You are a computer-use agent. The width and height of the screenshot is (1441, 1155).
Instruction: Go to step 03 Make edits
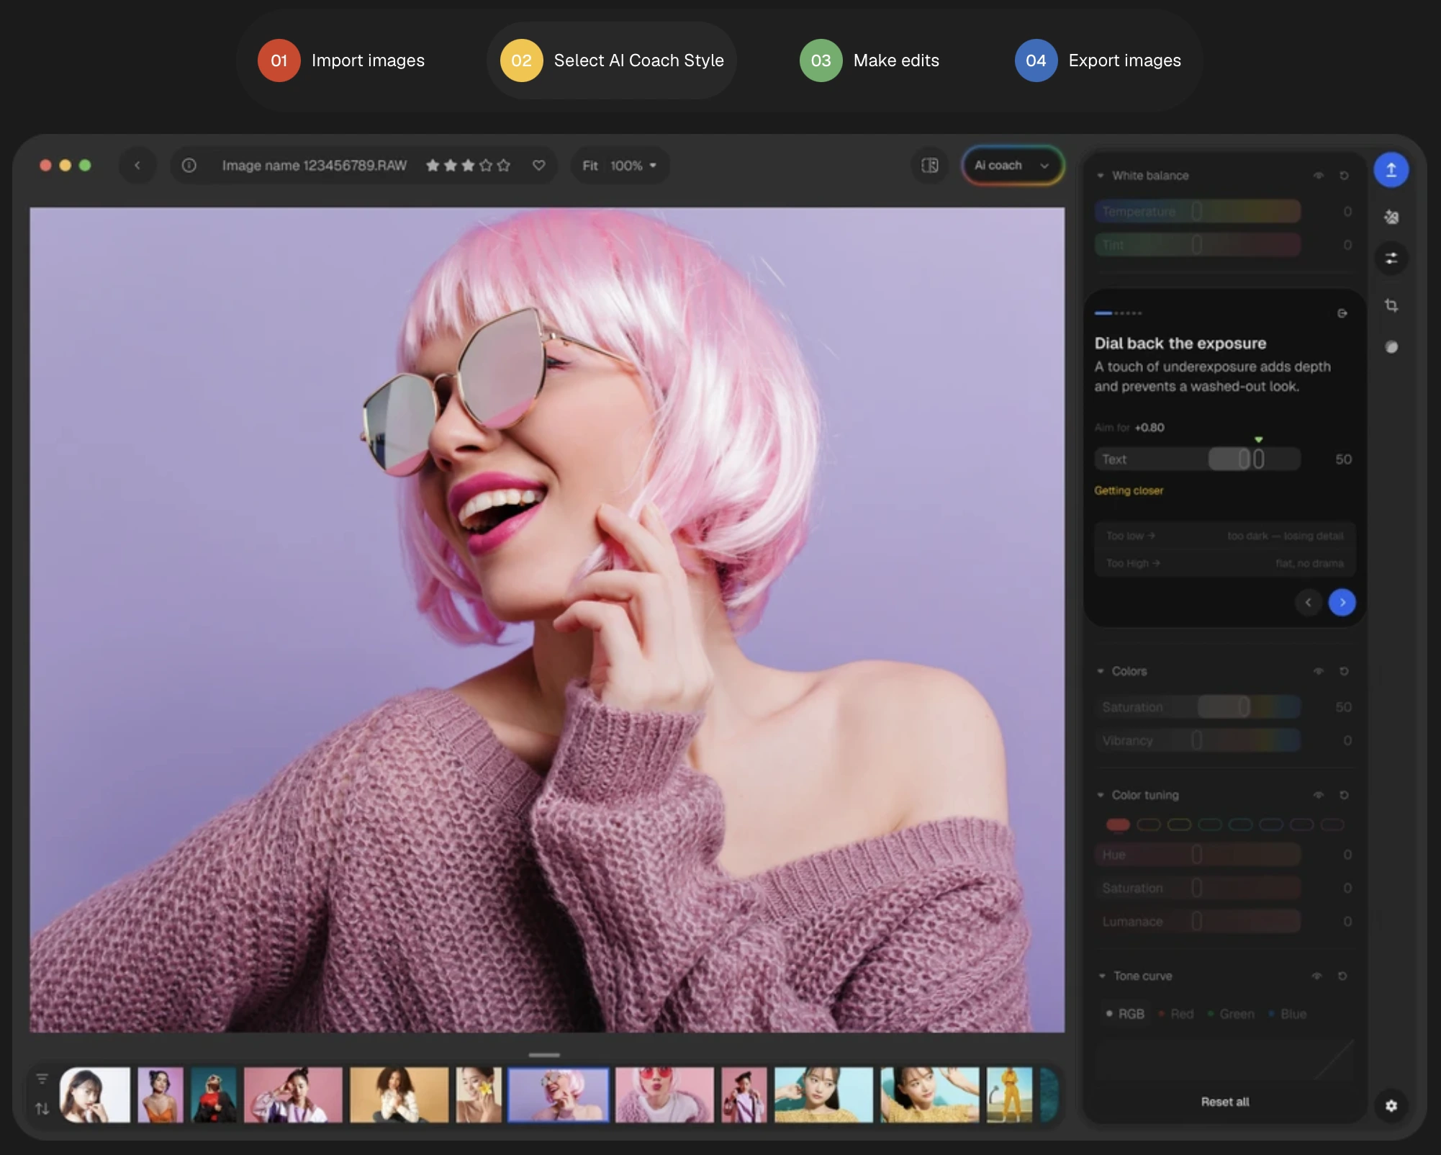[869, 60]
